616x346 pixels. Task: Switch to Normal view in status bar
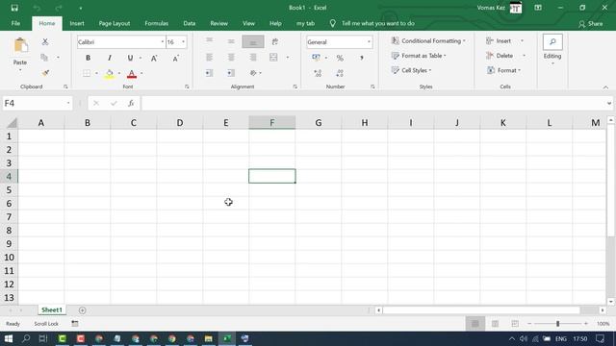[x=475, y=324]
